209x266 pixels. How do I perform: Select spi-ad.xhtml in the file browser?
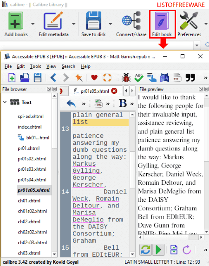point(31,117)
